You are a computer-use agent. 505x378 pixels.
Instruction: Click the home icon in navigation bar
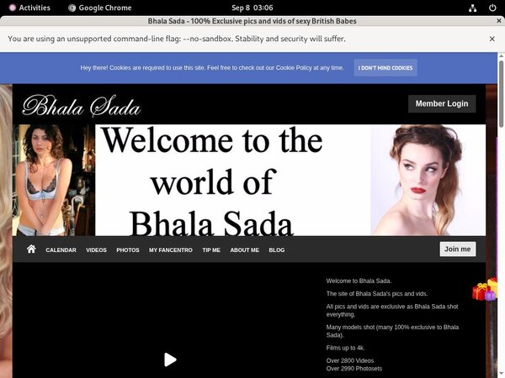tap(31, 249)
